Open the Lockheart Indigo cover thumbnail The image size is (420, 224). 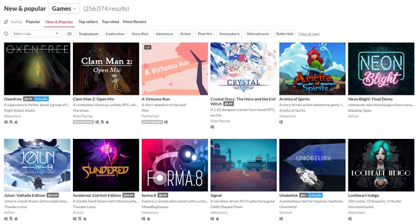381,165
